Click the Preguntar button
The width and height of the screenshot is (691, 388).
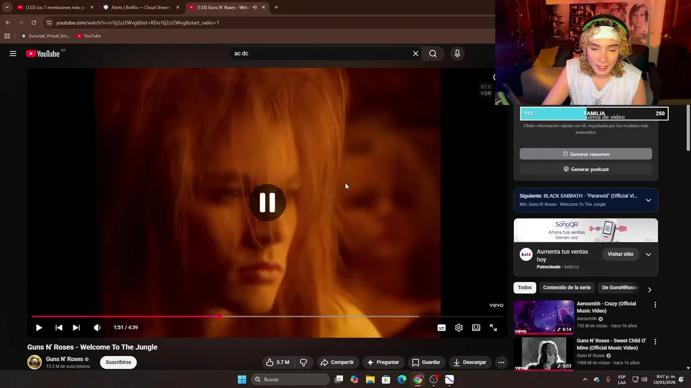point(383,362)
